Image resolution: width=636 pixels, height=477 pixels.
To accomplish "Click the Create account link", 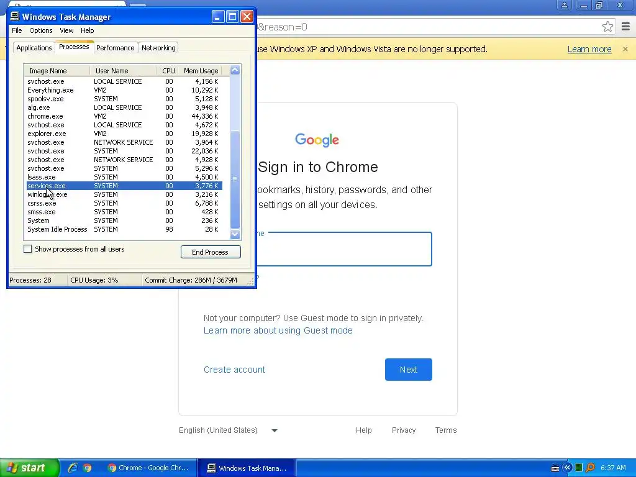I will [x=234, y=370].
